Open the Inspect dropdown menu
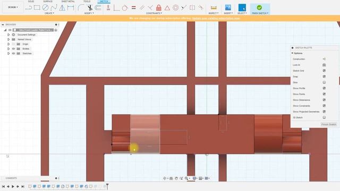The height and width of the screenshot is (191, 340). point(214,13)
